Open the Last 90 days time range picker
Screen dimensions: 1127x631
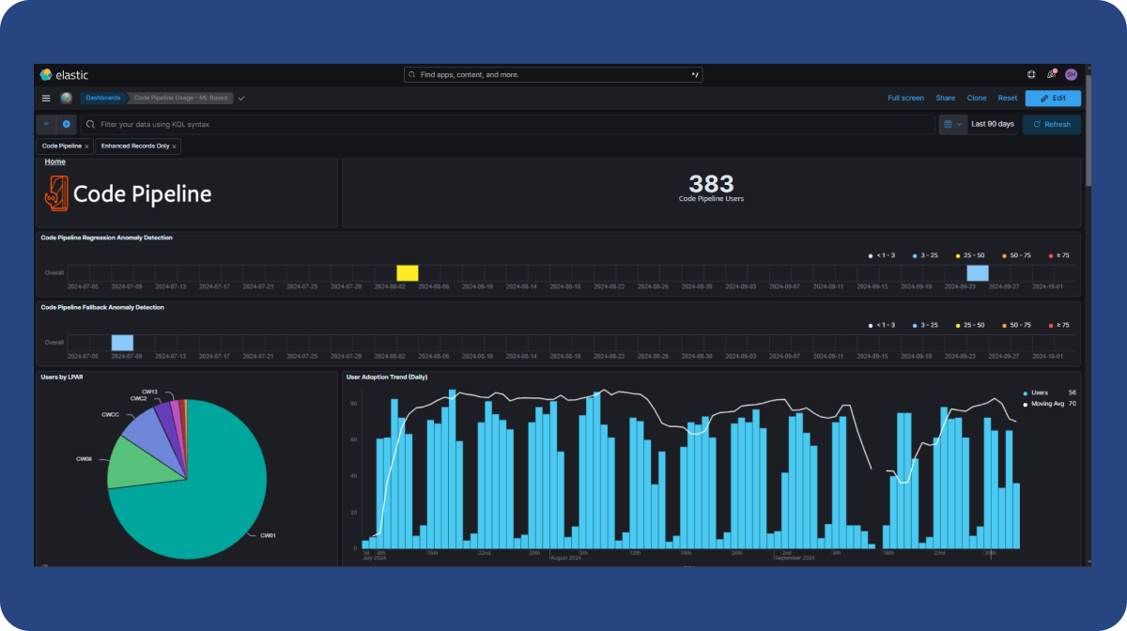tap(992, 124)
